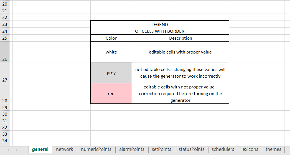Select row 30 using its header

[x=4, y=114]
